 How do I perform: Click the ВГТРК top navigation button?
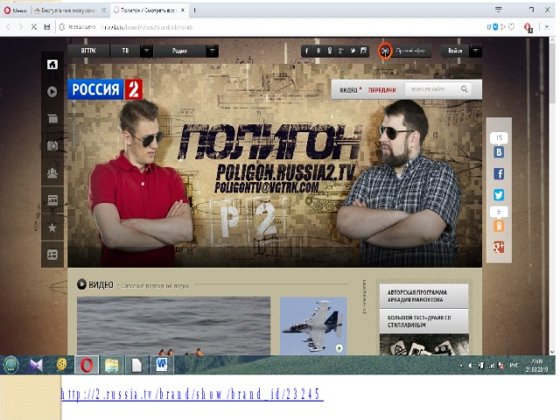click(x=88, y=51)
